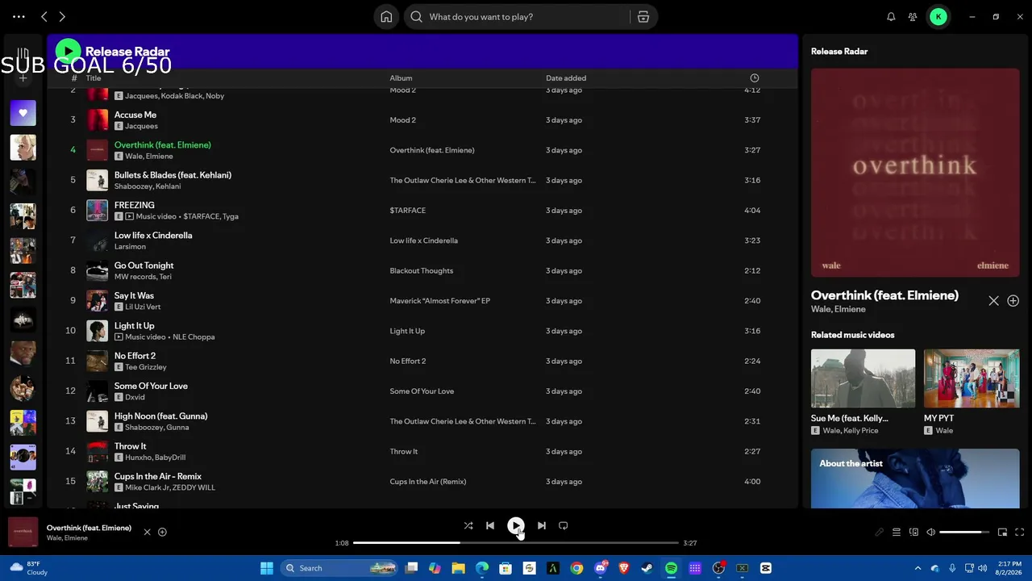The image size is (1032, 581).
Task: Select High Noon (feat. Gunna) track
Action: coord(422,421)
